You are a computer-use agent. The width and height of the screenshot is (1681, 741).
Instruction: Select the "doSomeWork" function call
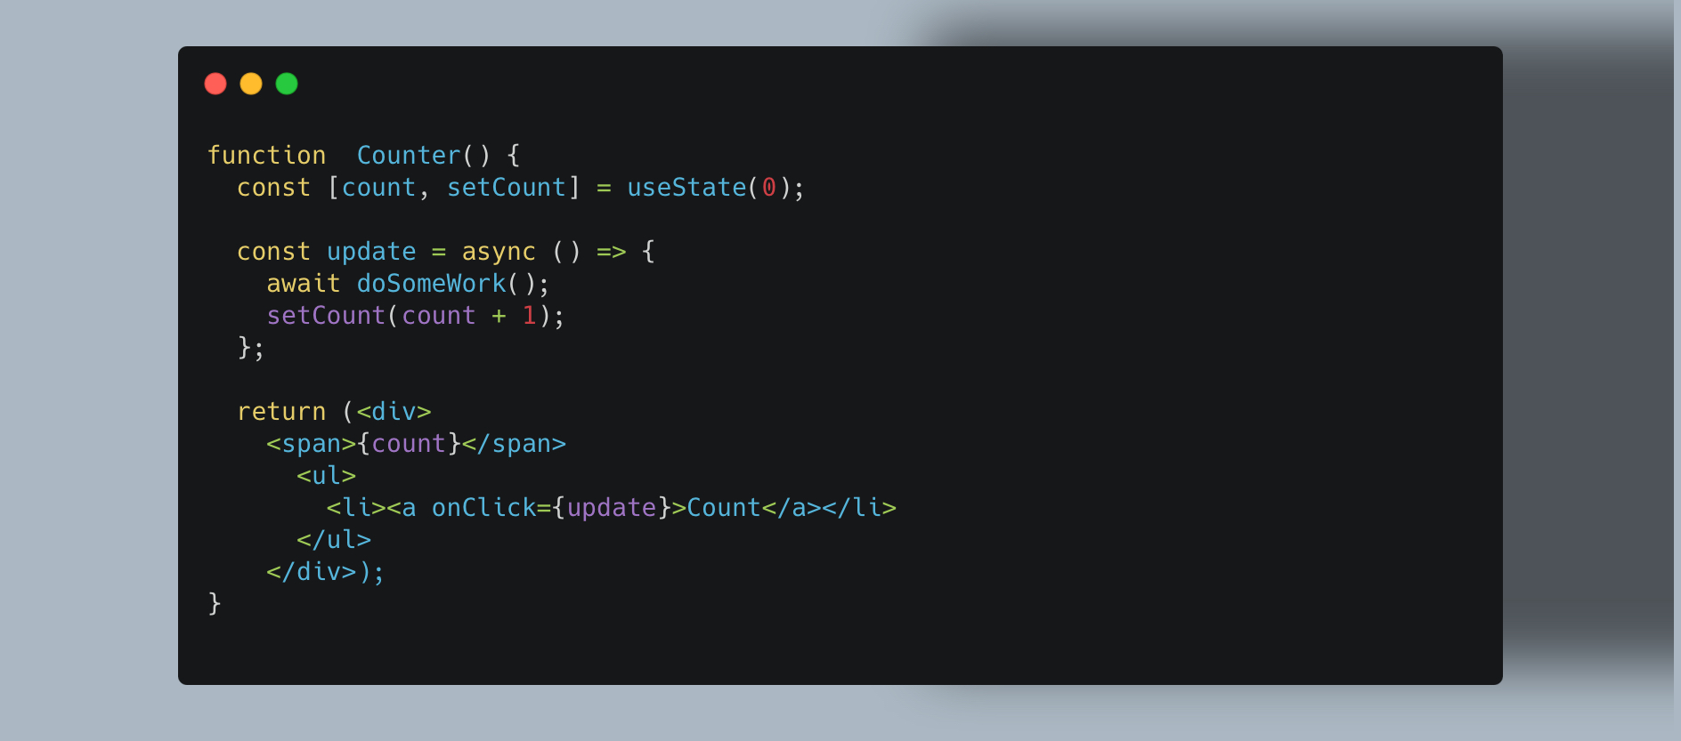(431, 284)
